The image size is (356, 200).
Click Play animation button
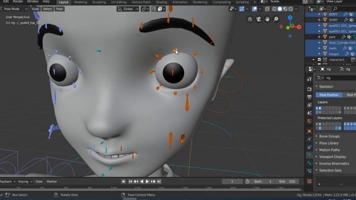[147, 182]
